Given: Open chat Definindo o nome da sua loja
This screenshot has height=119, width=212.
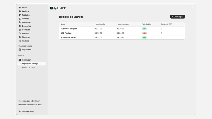Looking at the screenshot, I should pyautogui.click(x=30, y=104).
